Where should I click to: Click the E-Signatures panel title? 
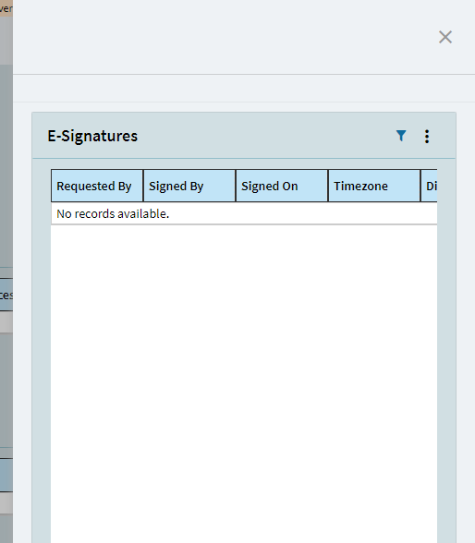coord(92,136)
